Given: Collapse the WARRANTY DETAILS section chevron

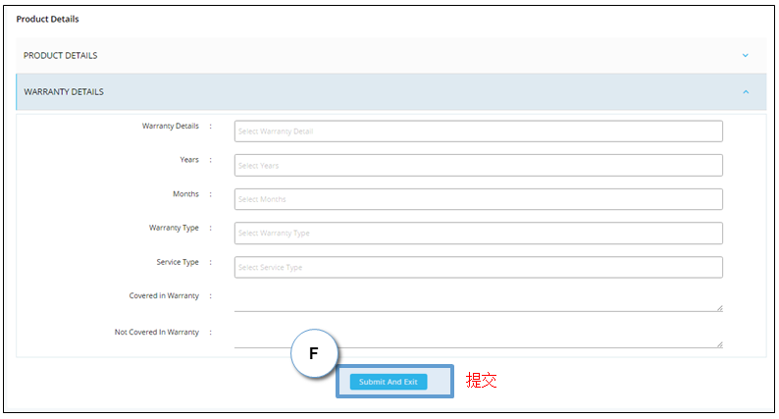Looking at the screenshot, I should 746,92.
